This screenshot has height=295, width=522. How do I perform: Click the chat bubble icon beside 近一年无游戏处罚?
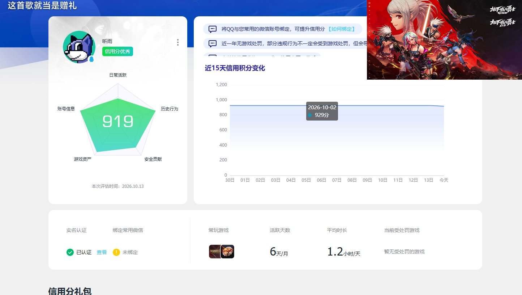[x=213, y=43]
